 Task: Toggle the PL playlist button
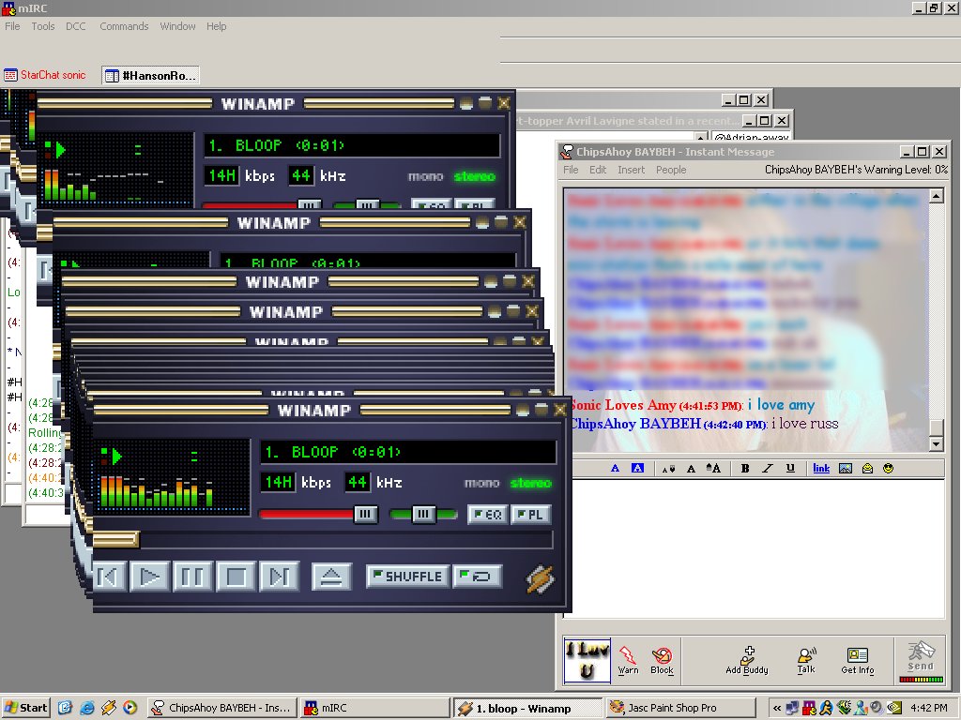(530, 514)
